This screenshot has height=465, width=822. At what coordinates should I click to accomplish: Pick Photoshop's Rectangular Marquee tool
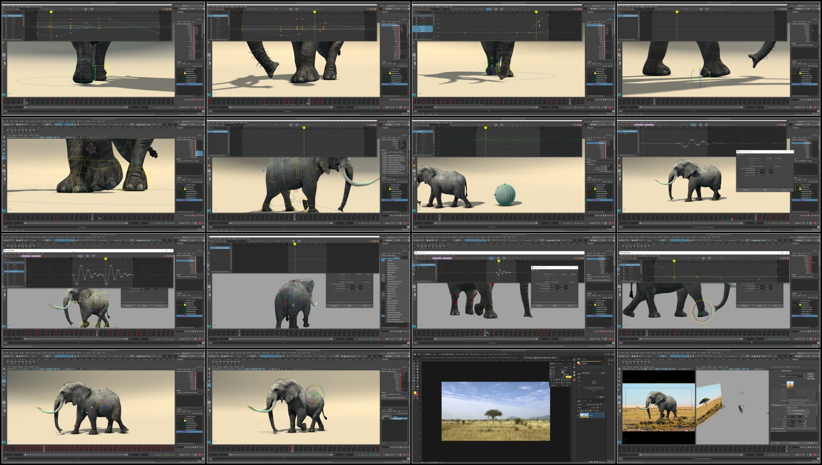point(418,361)
